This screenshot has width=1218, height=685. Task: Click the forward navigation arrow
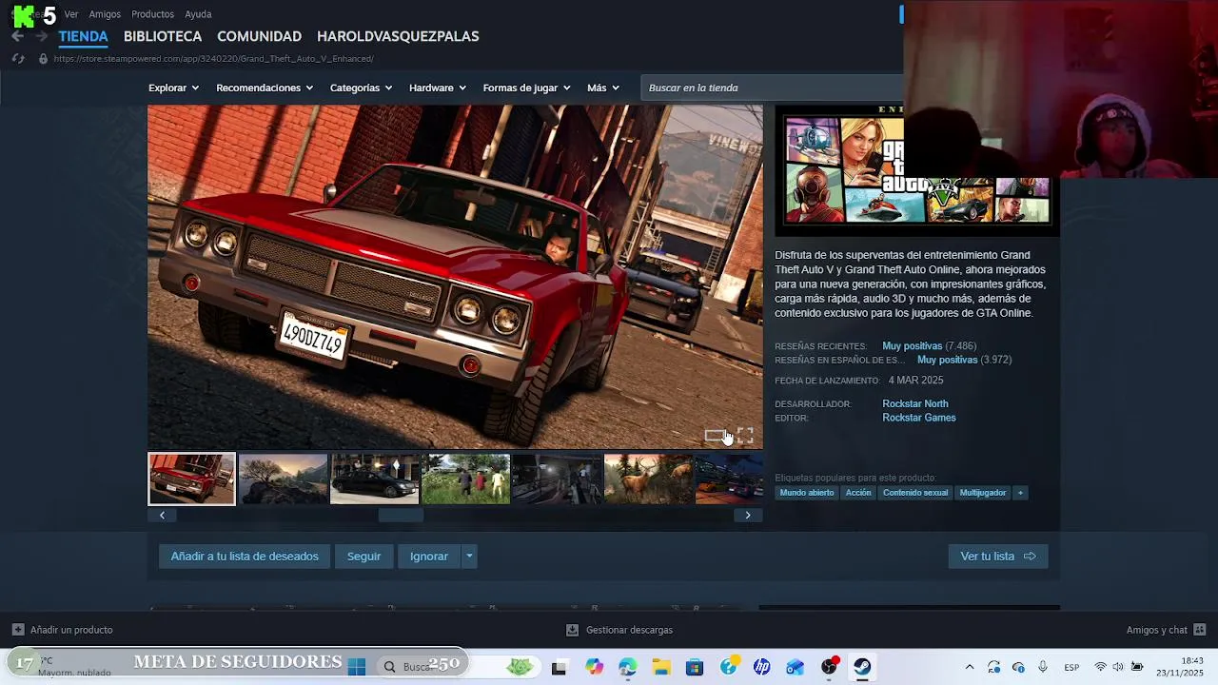click(x=41, y=36)
